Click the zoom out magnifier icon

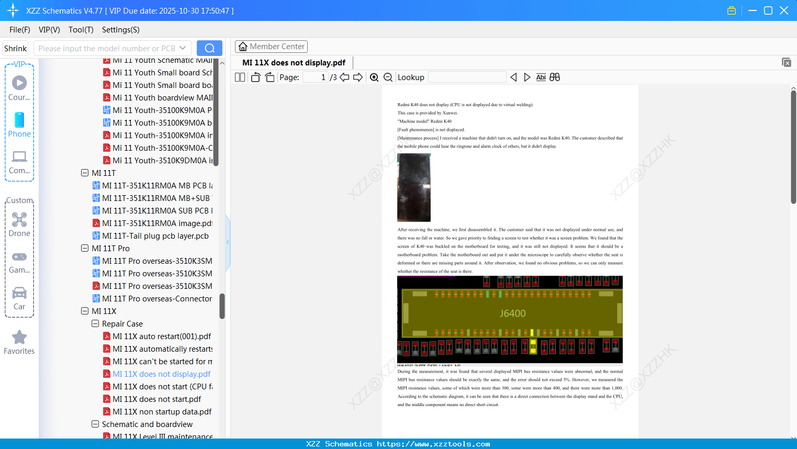point(388,77)
